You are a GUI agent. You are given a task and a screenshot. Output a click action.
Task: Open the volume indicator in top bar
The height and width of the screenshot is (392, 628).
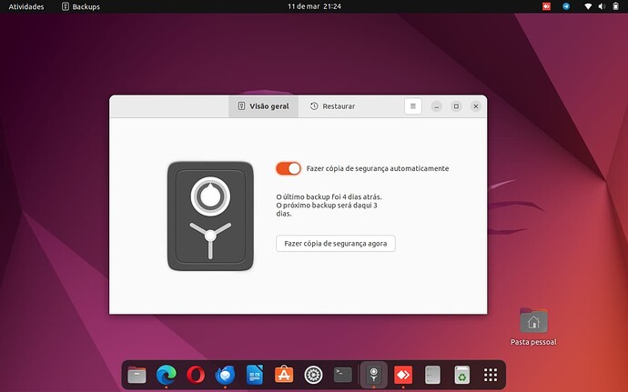coord(602,6)
